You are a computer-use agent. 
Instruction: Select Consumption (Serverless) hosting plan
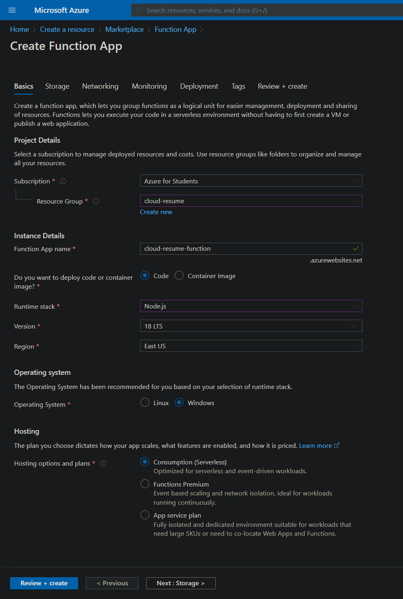point(145,462)
